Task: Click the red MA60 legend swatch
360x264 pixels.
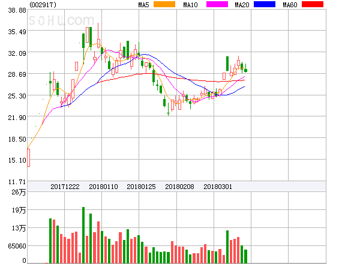Action: [x=313, y=4]
